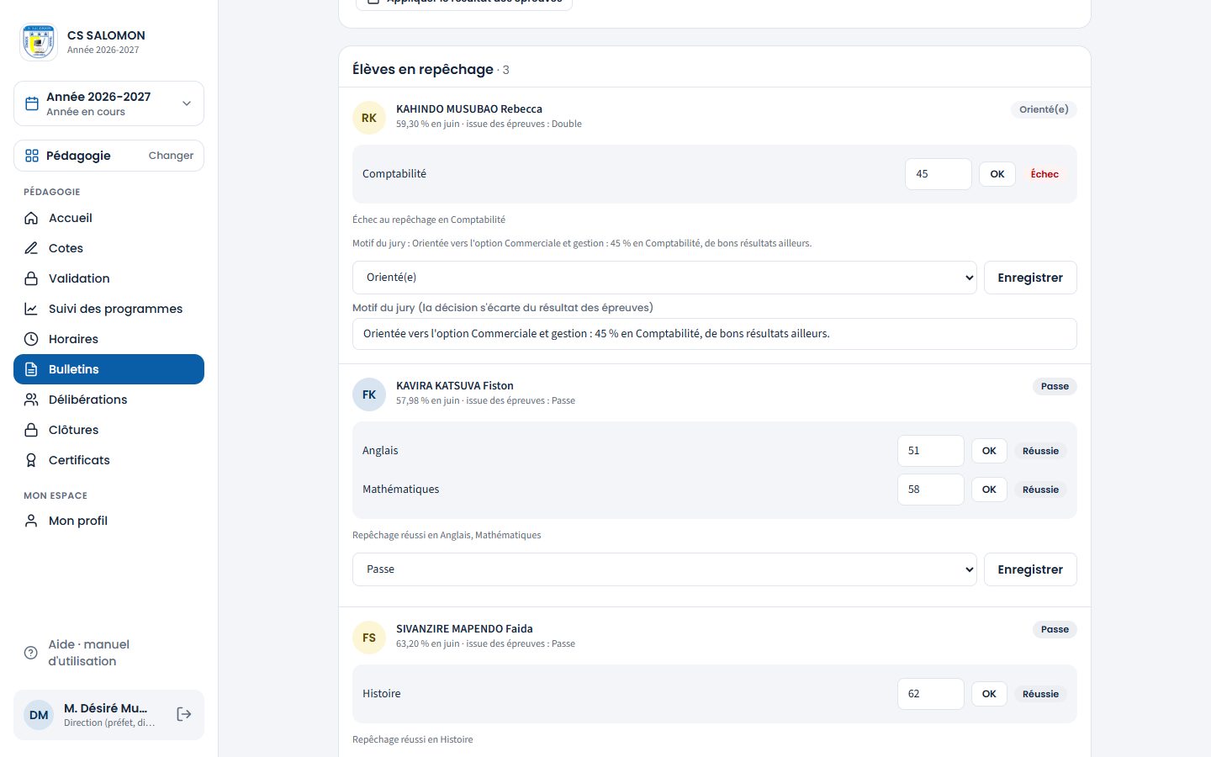Open Certificats via its ribbon icon
Viewport: 1211px width, 757px height.
point(31,460)
